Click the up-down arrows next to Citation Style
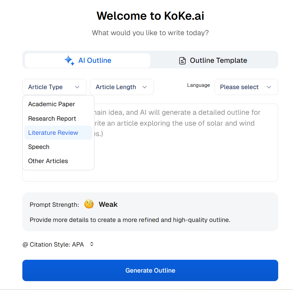 pos(92,244)
